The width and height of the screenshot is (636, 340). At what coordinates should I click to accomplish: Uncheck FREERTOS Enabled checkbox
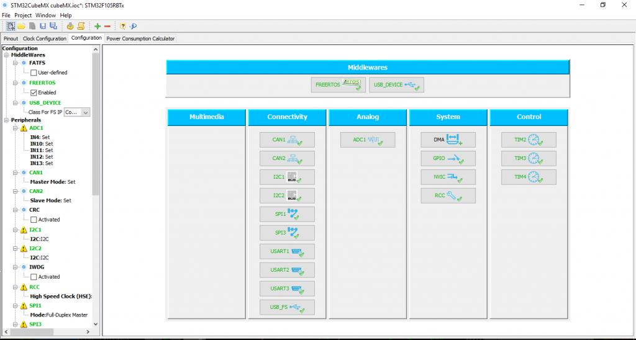click(34, 92)
